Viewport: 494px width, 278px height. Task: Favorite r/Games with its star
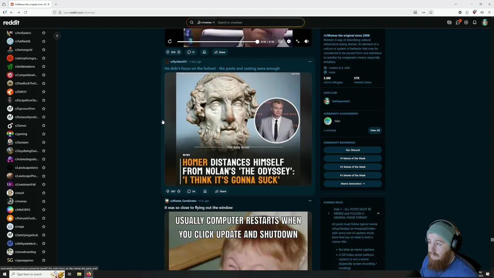(44, 125)
